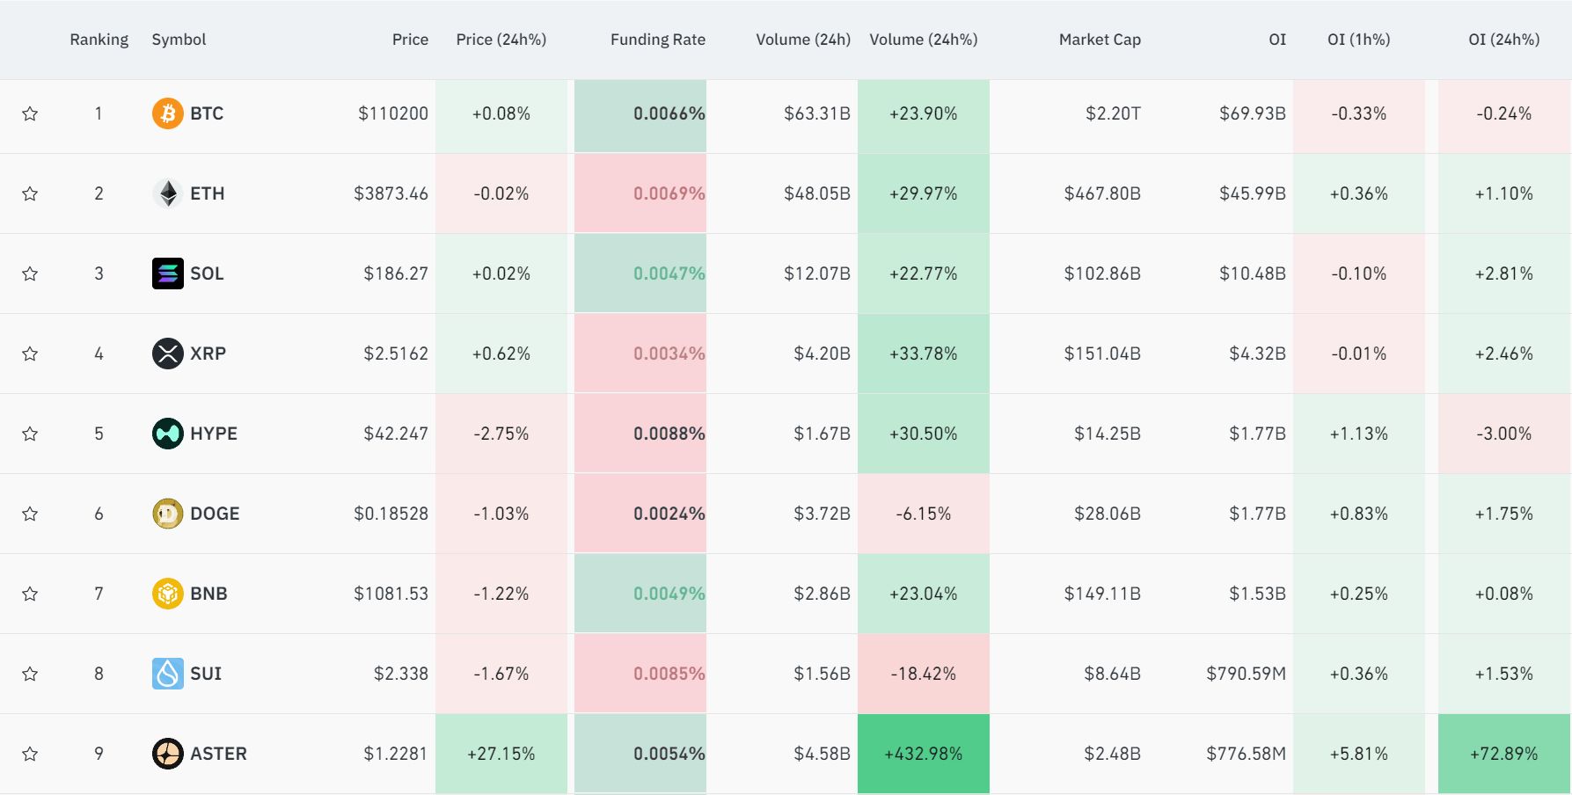Star ASTER as a favorite
The width and height of the screenshot is (1572, 795).
(x=30, y=754)
